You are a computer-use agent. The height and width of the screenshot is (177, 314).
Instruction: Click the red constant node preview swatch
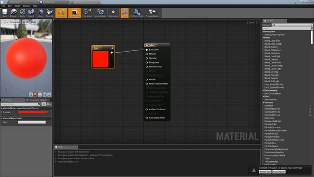tap(100, 59)
